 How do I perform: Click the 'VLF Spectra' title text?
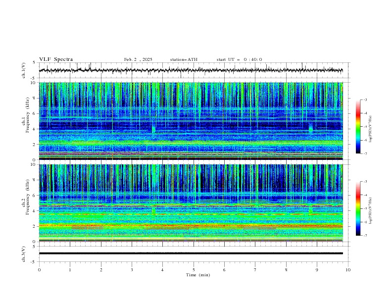56,59
